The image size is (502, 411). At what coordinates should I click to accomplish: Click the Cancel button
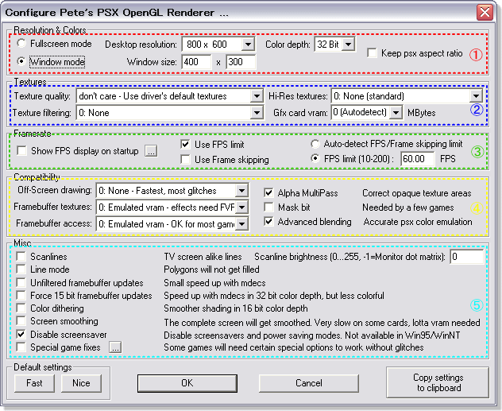(309, 383)
